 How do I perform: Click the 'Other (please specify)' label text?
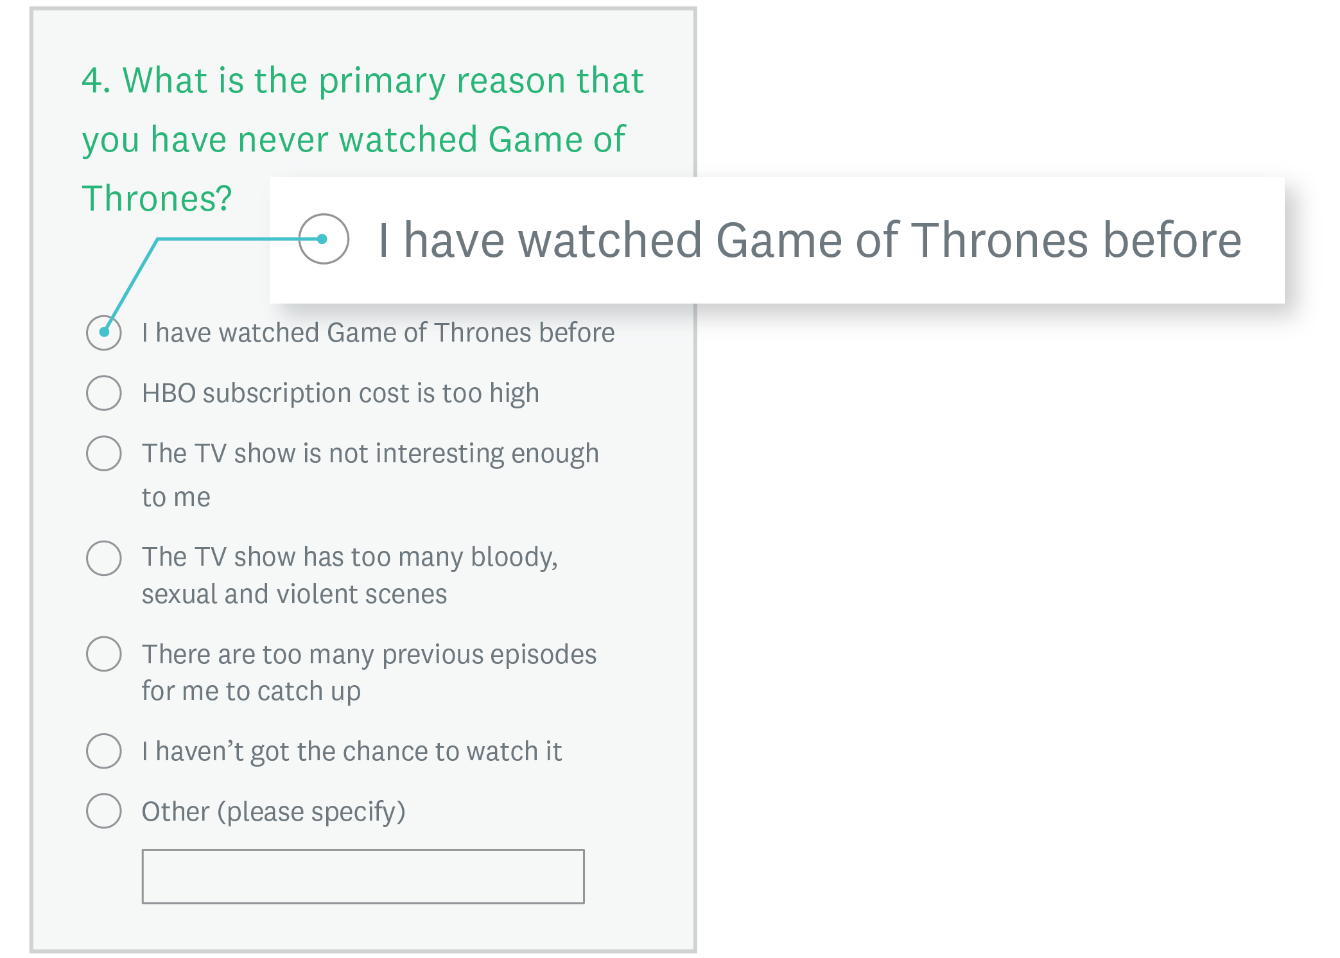[x=274, y=812]
